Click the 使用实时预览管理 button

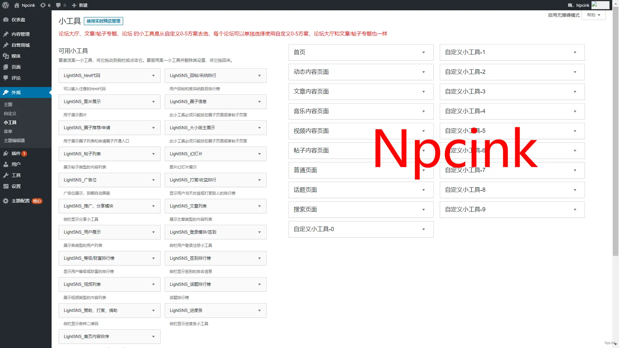pyautogui.click(x=103, y=21)
